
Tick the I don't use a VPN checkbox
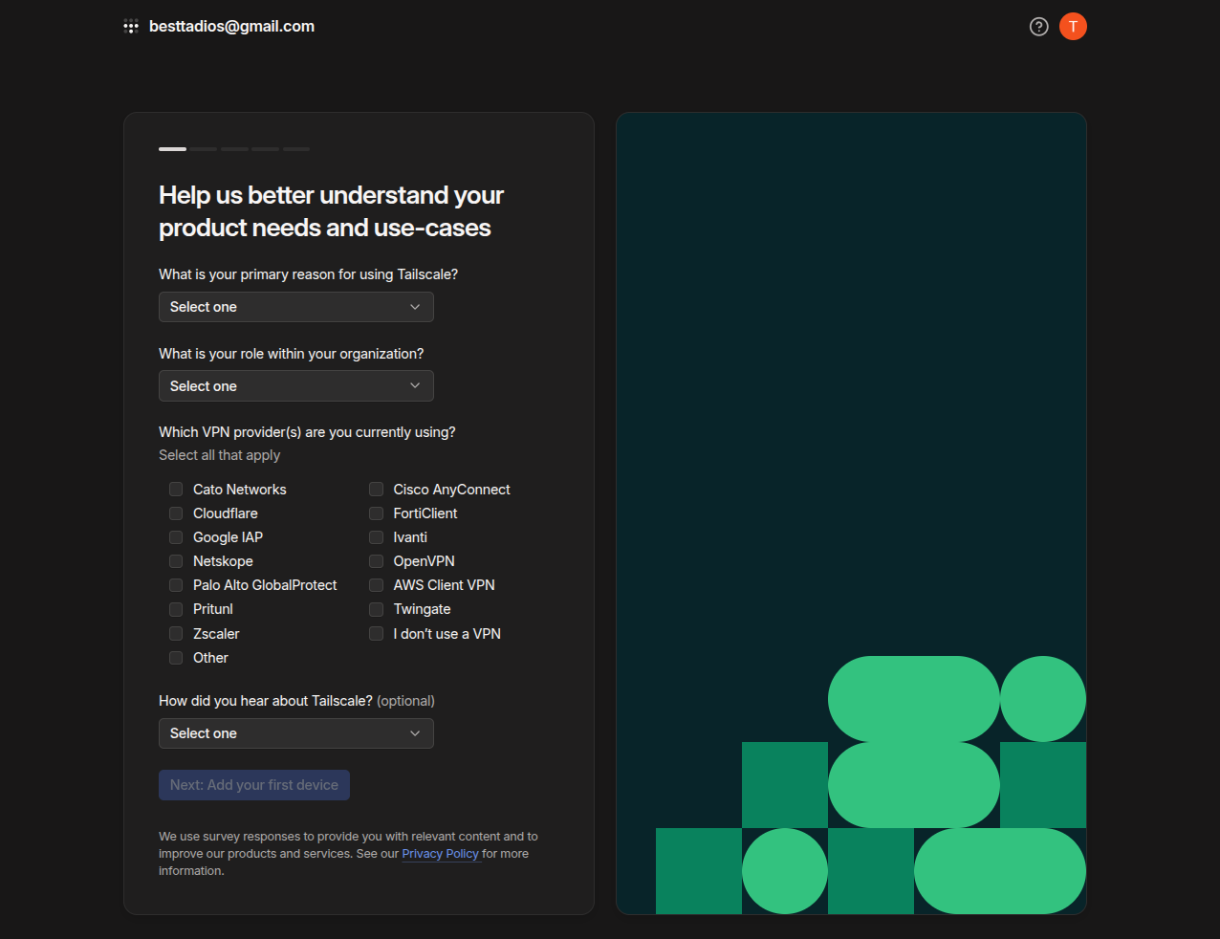[377, 634]
